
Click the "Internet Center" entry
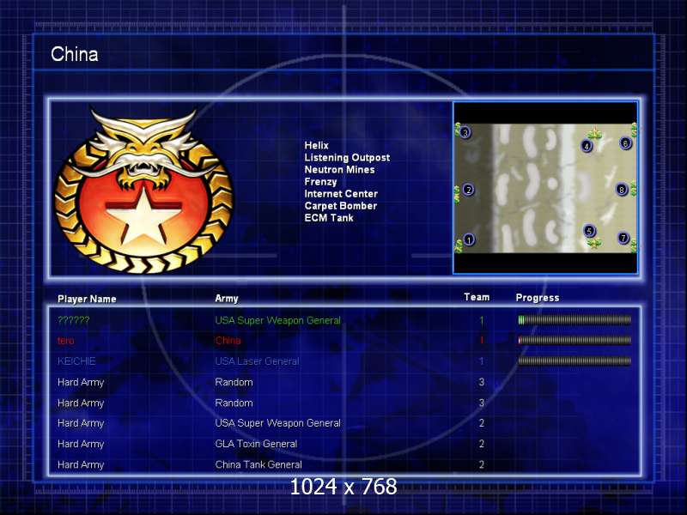click(341, 194)
